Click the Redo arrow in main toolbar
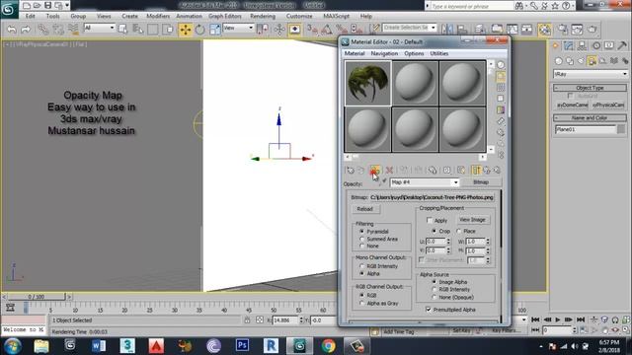Image resolution: width=632 pixels, height=355 pixels. point(26,29)
